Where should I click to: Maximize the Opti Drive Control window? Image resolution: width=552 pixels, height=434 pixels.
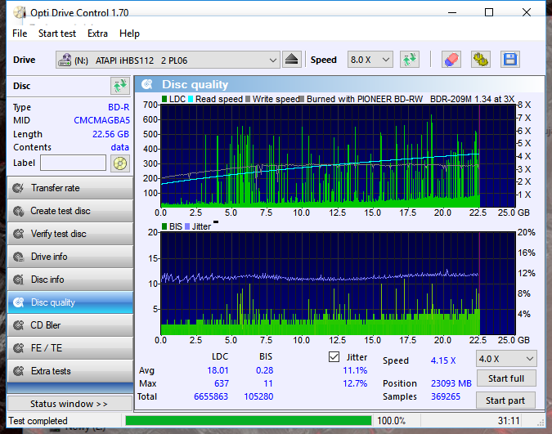click(489, 12)
